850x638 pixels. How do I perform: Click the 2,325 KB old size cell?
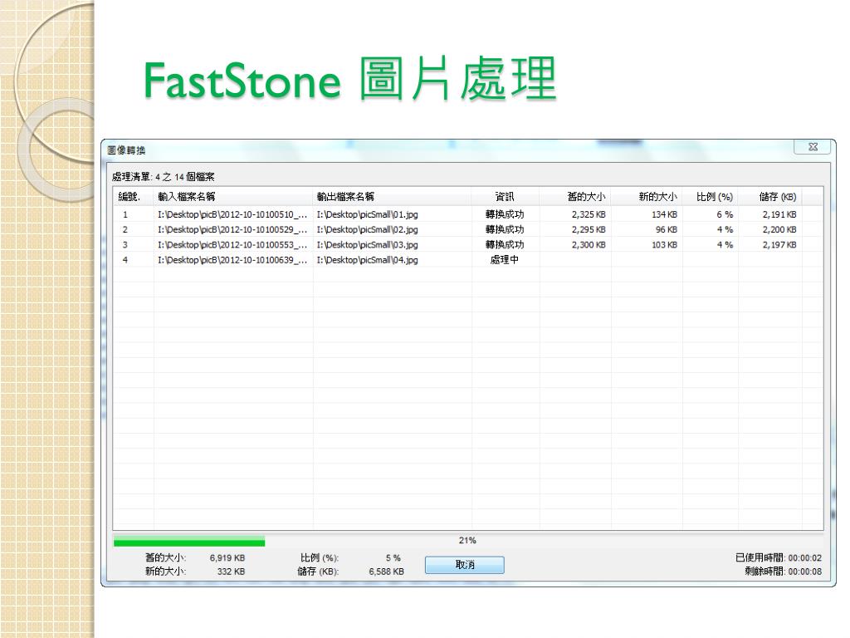coord(589,214)
